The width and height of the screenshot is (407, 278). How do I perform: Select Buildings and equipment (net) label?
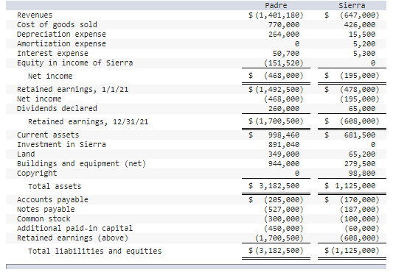click(81, 164)
